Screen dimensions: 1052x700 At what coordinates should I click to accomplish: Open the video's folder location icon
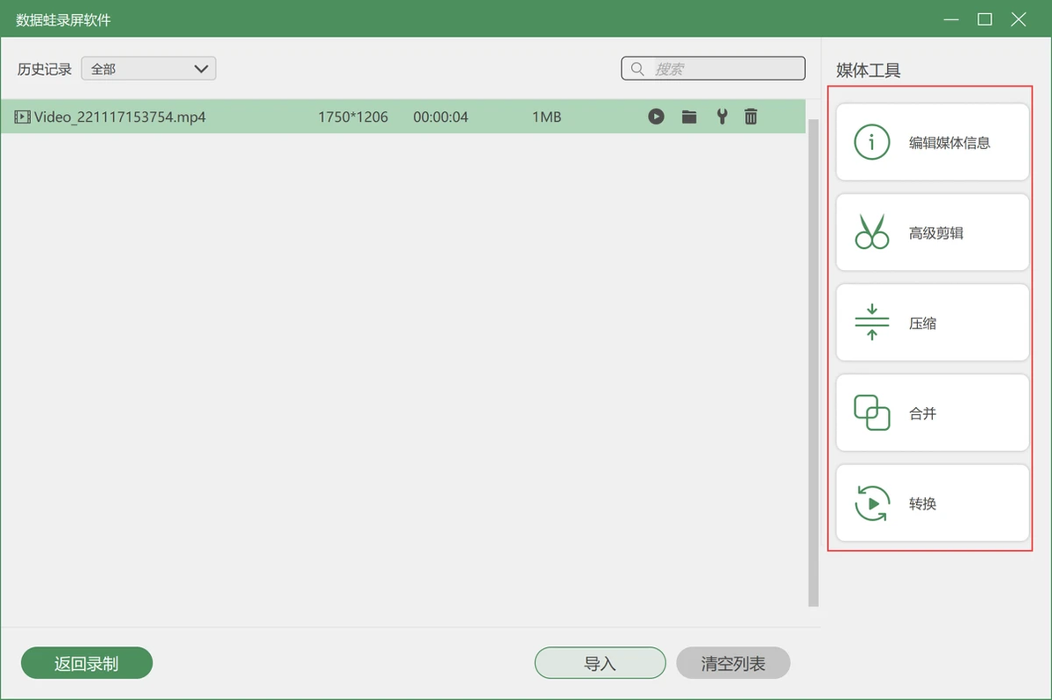tap(689, 117)
